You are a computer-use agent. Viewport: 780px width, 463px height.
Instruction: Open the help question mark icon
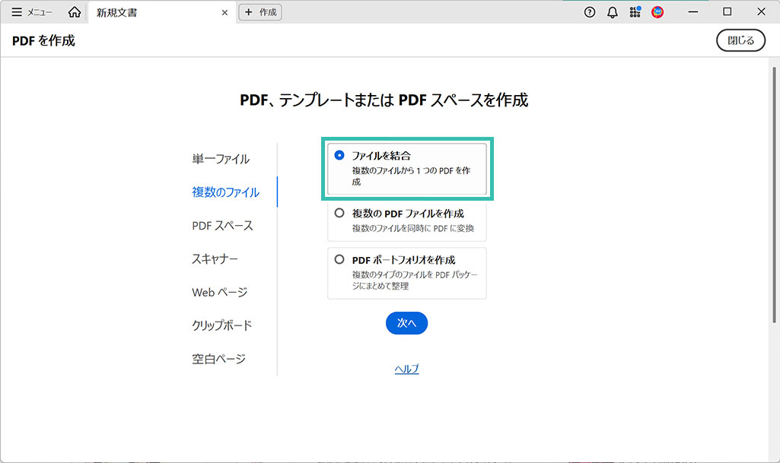590,12
